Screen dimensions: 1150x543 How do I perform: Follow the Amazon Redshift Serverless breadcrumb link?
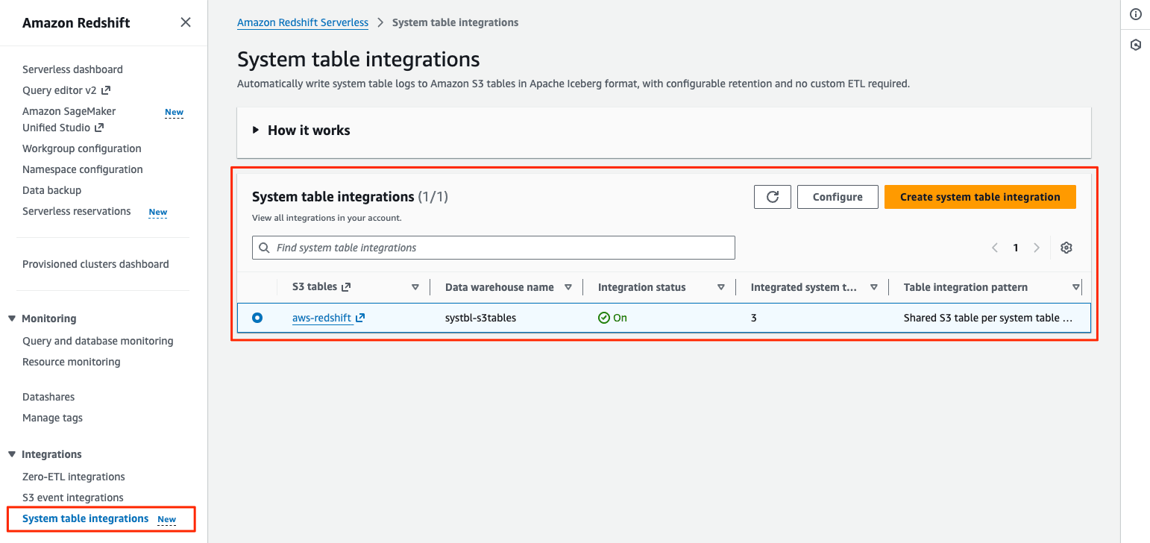303,22
